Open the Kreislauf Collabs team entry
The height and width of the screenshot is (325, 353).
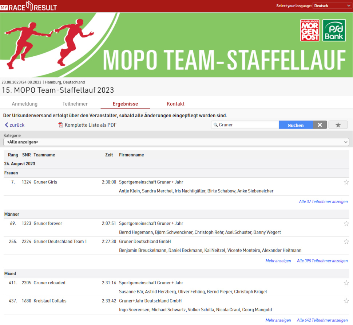tap(50, 301)
